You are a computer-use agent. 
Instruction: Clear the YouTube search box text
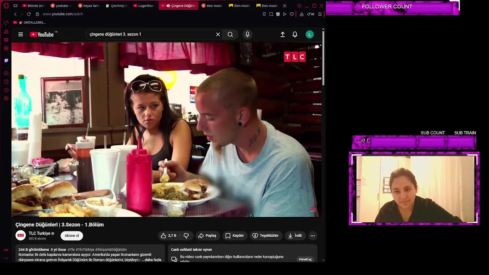218,34
